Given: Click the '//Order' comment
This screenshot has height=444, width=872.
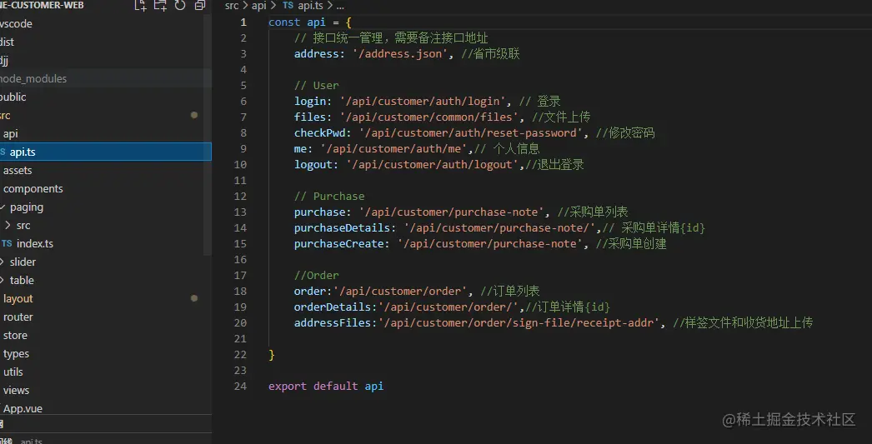Looking at the screenshot, I should coord(317,275).
